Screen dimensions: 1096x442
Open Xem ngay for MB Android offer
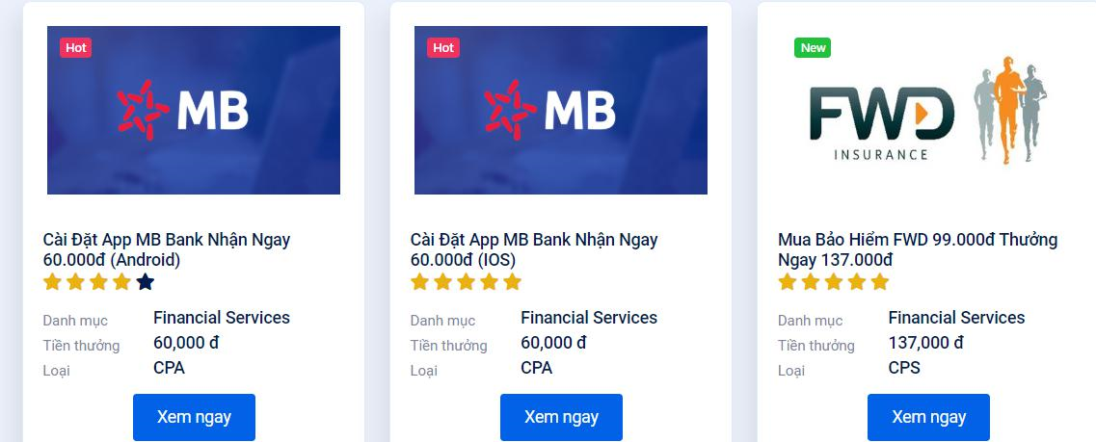(195, 417)
